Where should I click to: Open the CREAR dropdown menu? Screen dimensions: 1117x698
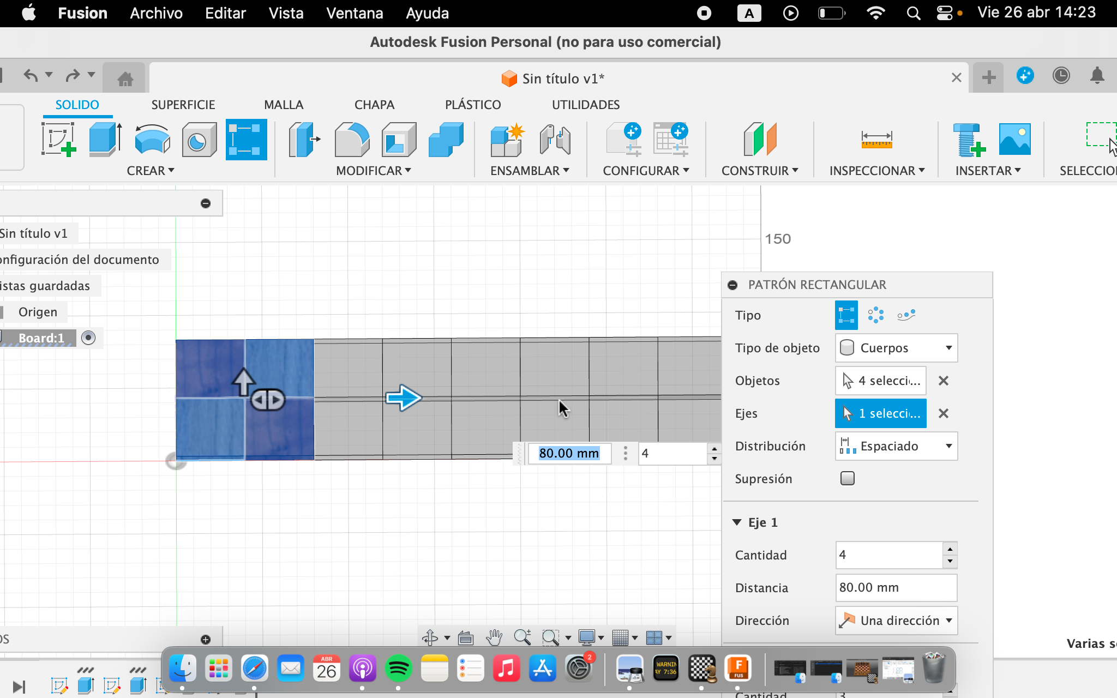[x=151, y=171]
